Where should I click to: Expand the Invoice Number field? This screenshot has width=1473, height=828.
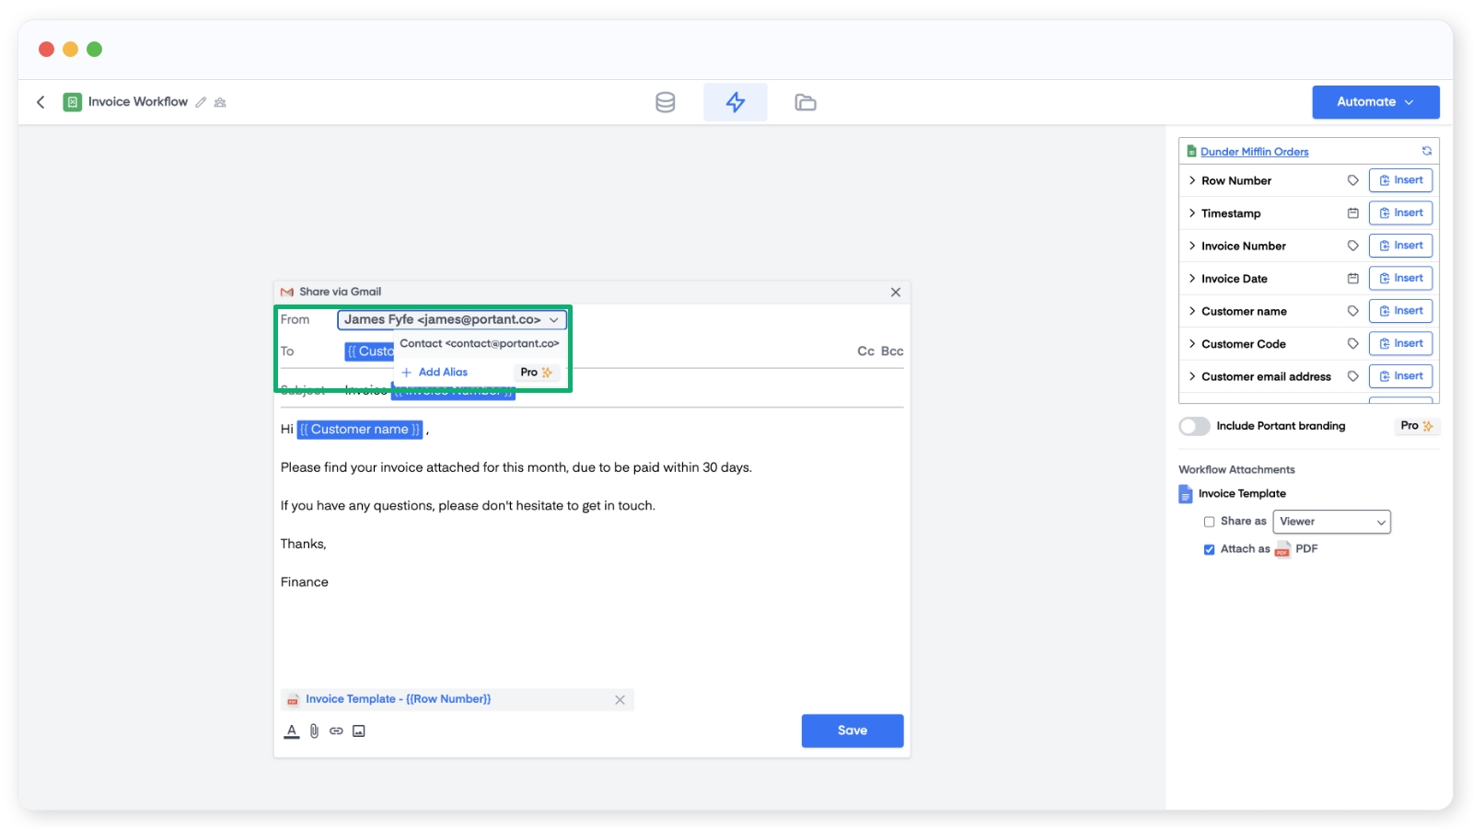click(1192, 246)
